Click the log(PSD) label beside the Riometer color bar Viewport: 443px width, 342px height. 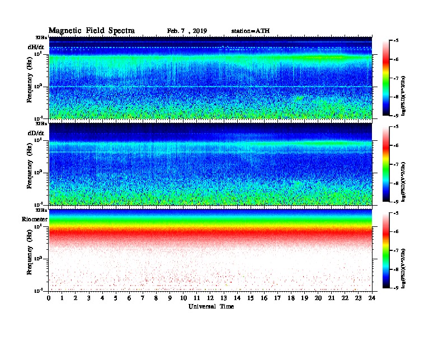click(403, 268)
